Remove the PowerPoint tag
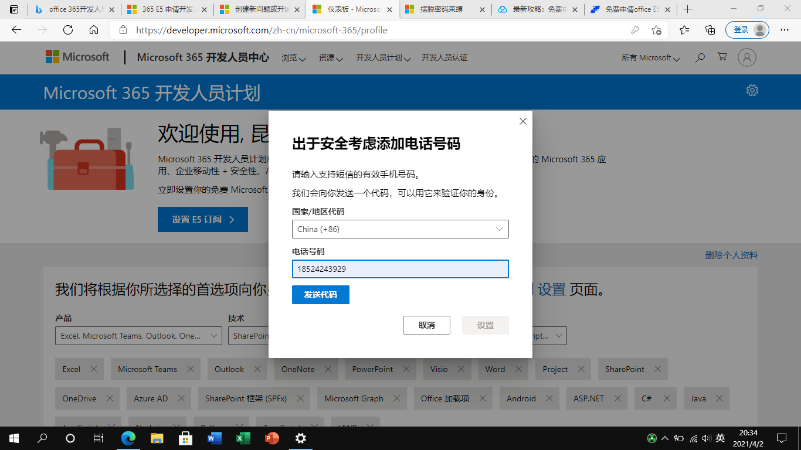The width and height of the screenshot is (801, 450). [x=406, y=369]
